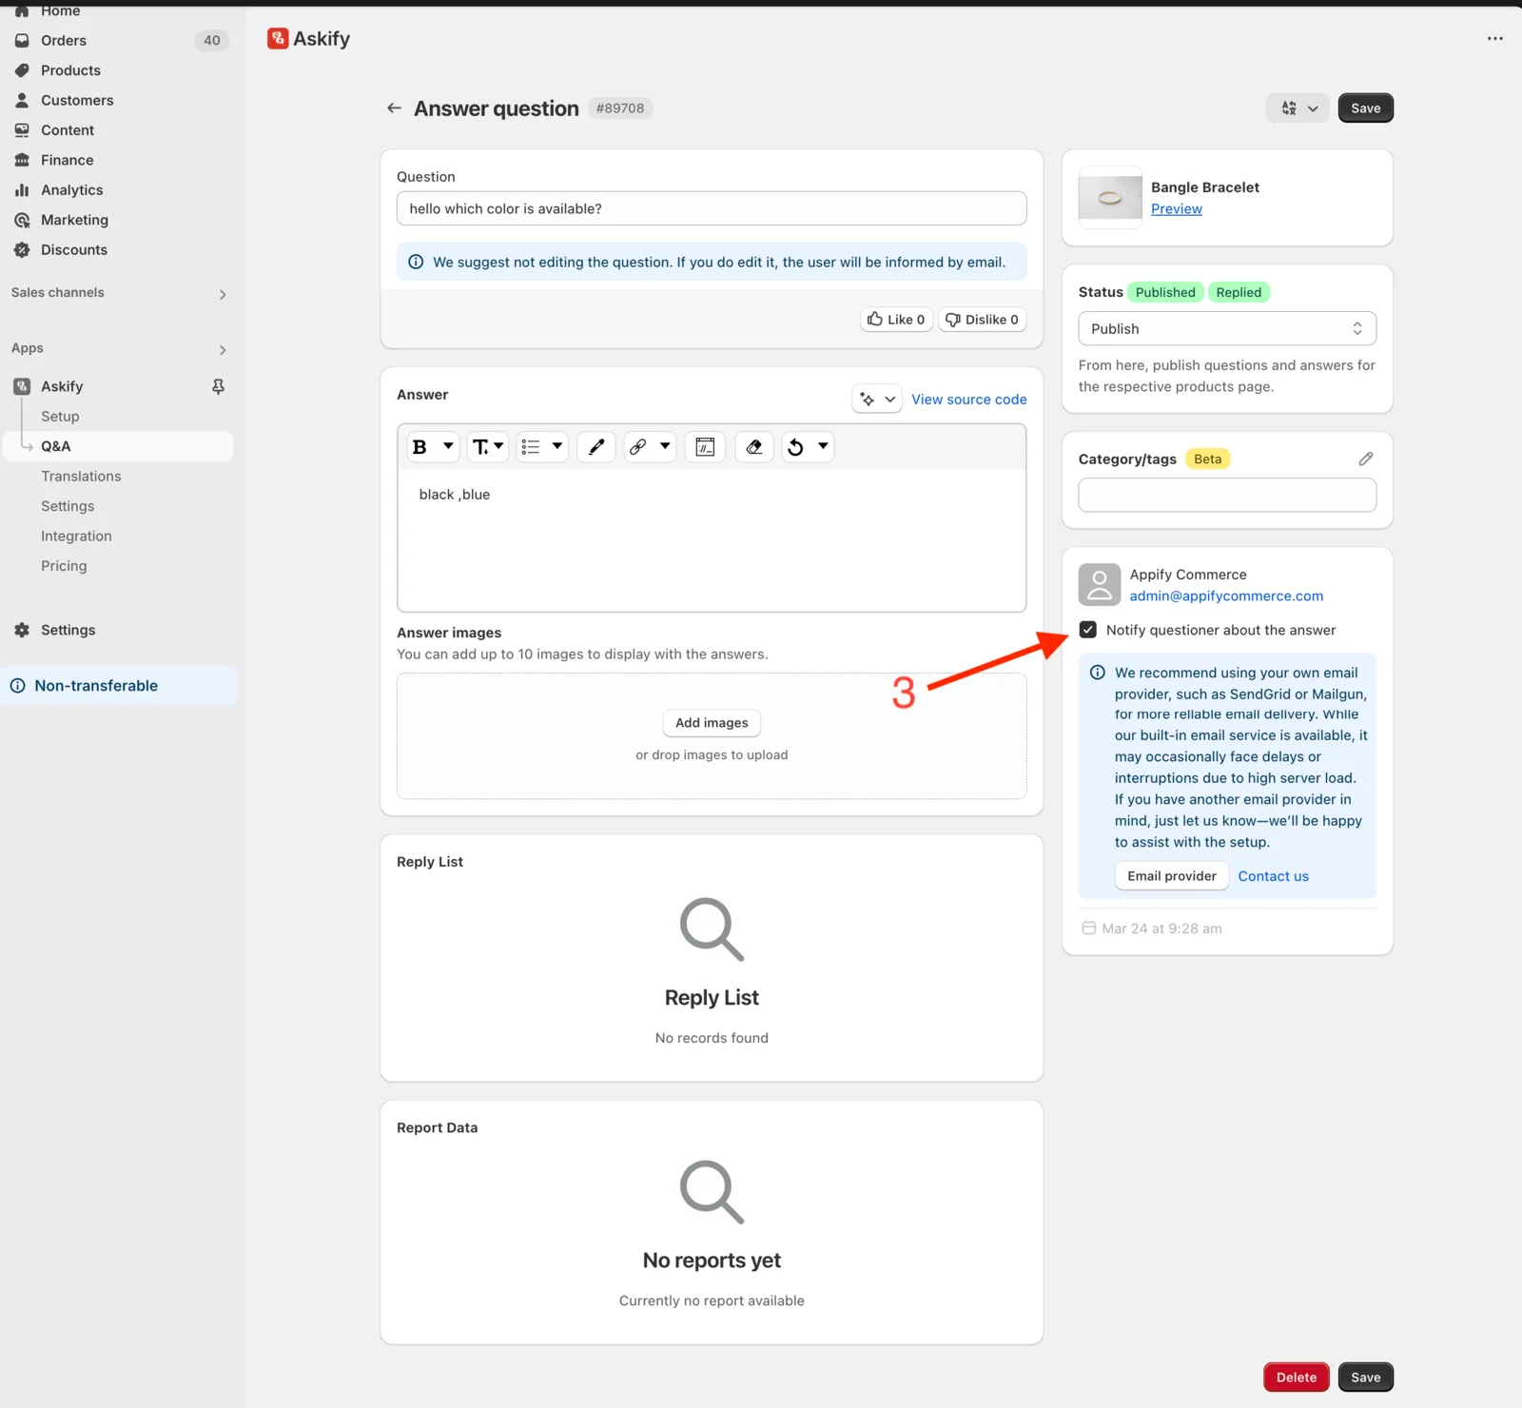
Task: Open the list type dropdown arrow
Action: click(x=557, y=446)
